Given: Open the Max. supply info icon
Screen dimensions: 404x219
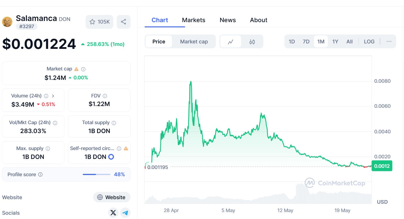Looking at the screenshot, I should point(48,149).
